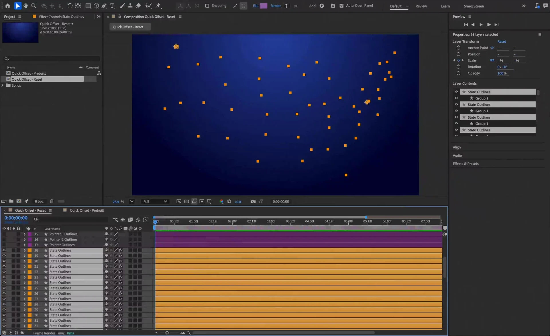The width and height of the screenshot is (550, 336).
Task: Select the Roto Brush tool
Action: pyautogui.click(x=149, y=6)
